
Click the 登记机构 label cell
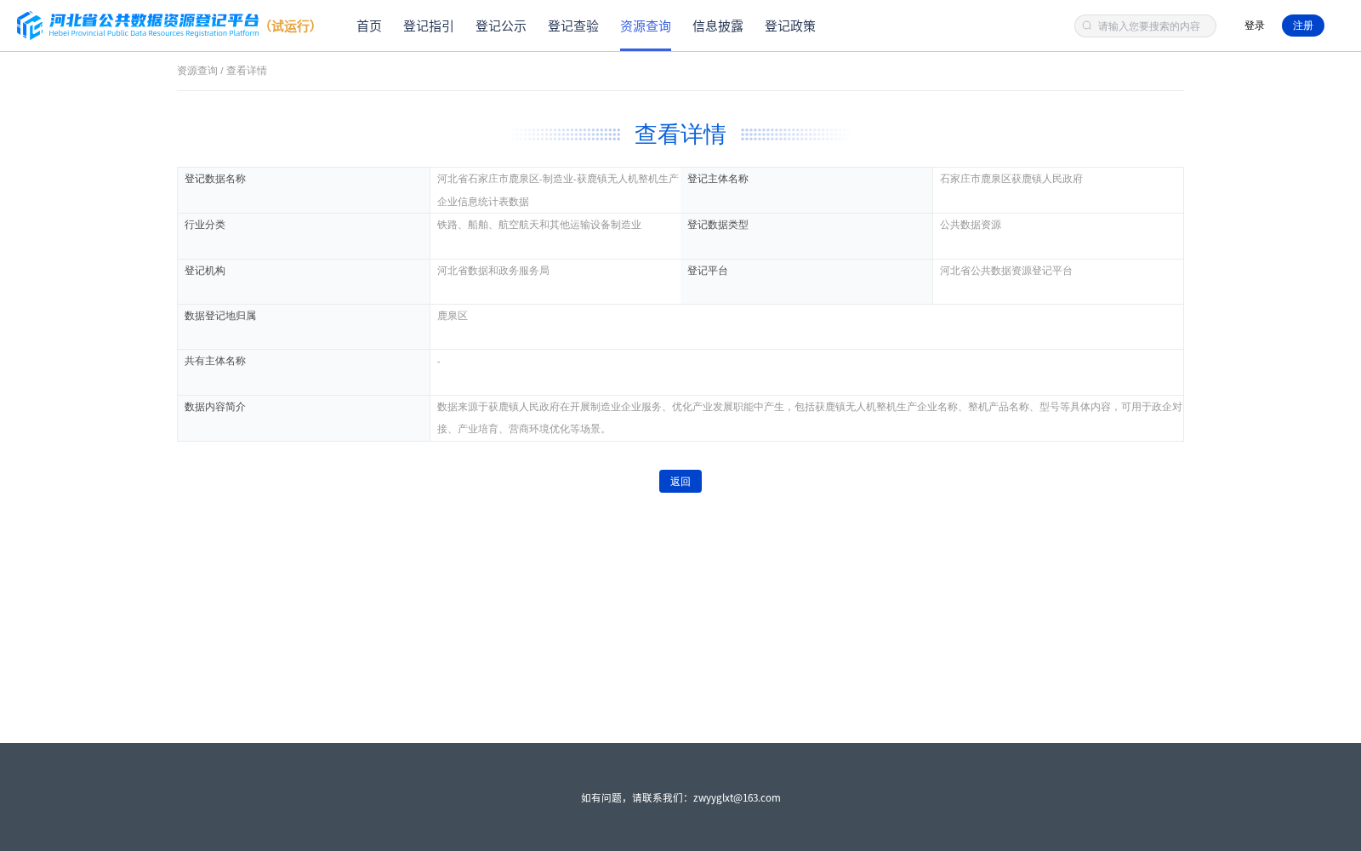(x=304, y=282)
